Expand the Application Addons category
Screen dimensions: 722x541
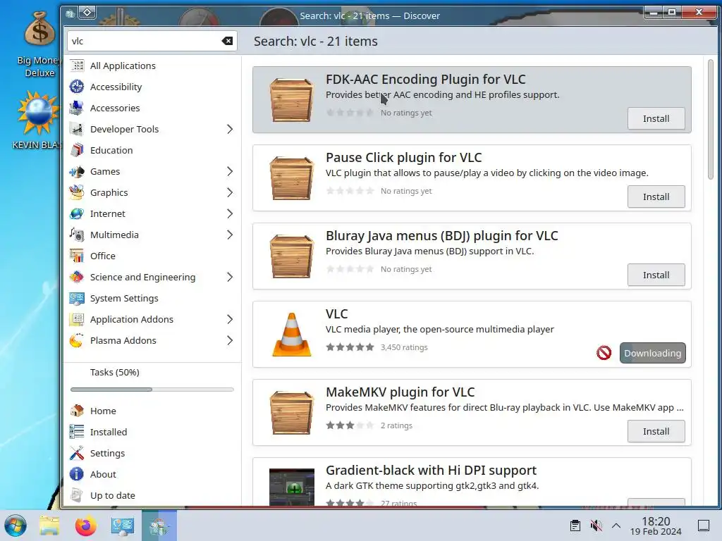(x=230, y=320)
